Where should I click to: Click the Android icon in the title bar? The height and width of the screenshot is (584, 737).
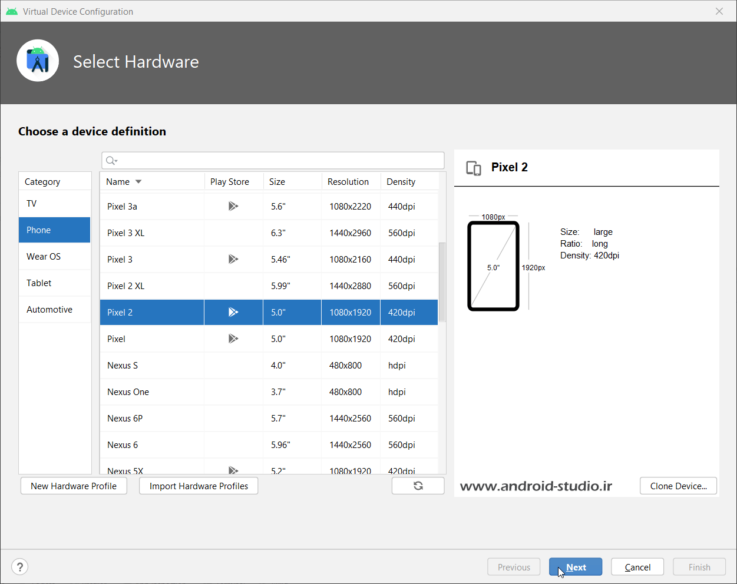tap(12, 11)
